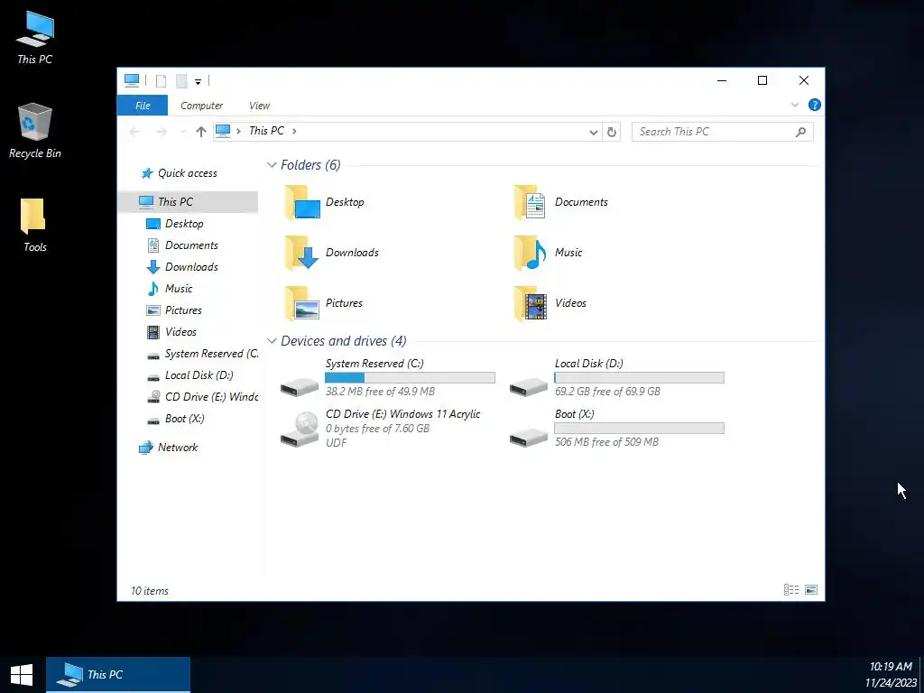924x693 pixels.
Task: Select CD Drive (E:) in navigation pane
Action: [202, 397]
